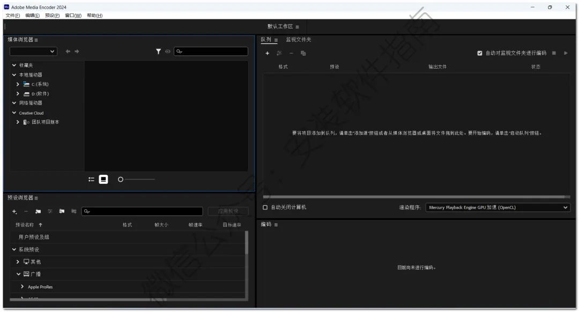Open the 文件(F) menu
This screenshot has width=579, height=312.
[x=12, y=16]
